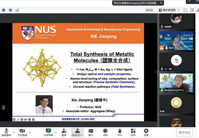The image size is (199, 138).
Task: Open the speaker view dropdown
Action: (169, 10)
